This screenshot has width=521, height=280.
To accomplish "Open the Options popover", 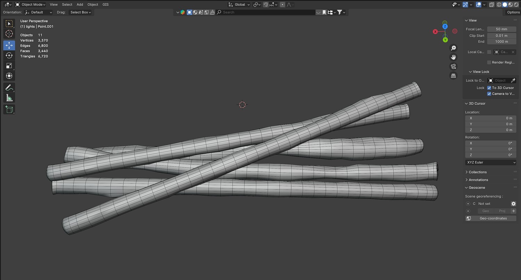I will coord(513,12).
